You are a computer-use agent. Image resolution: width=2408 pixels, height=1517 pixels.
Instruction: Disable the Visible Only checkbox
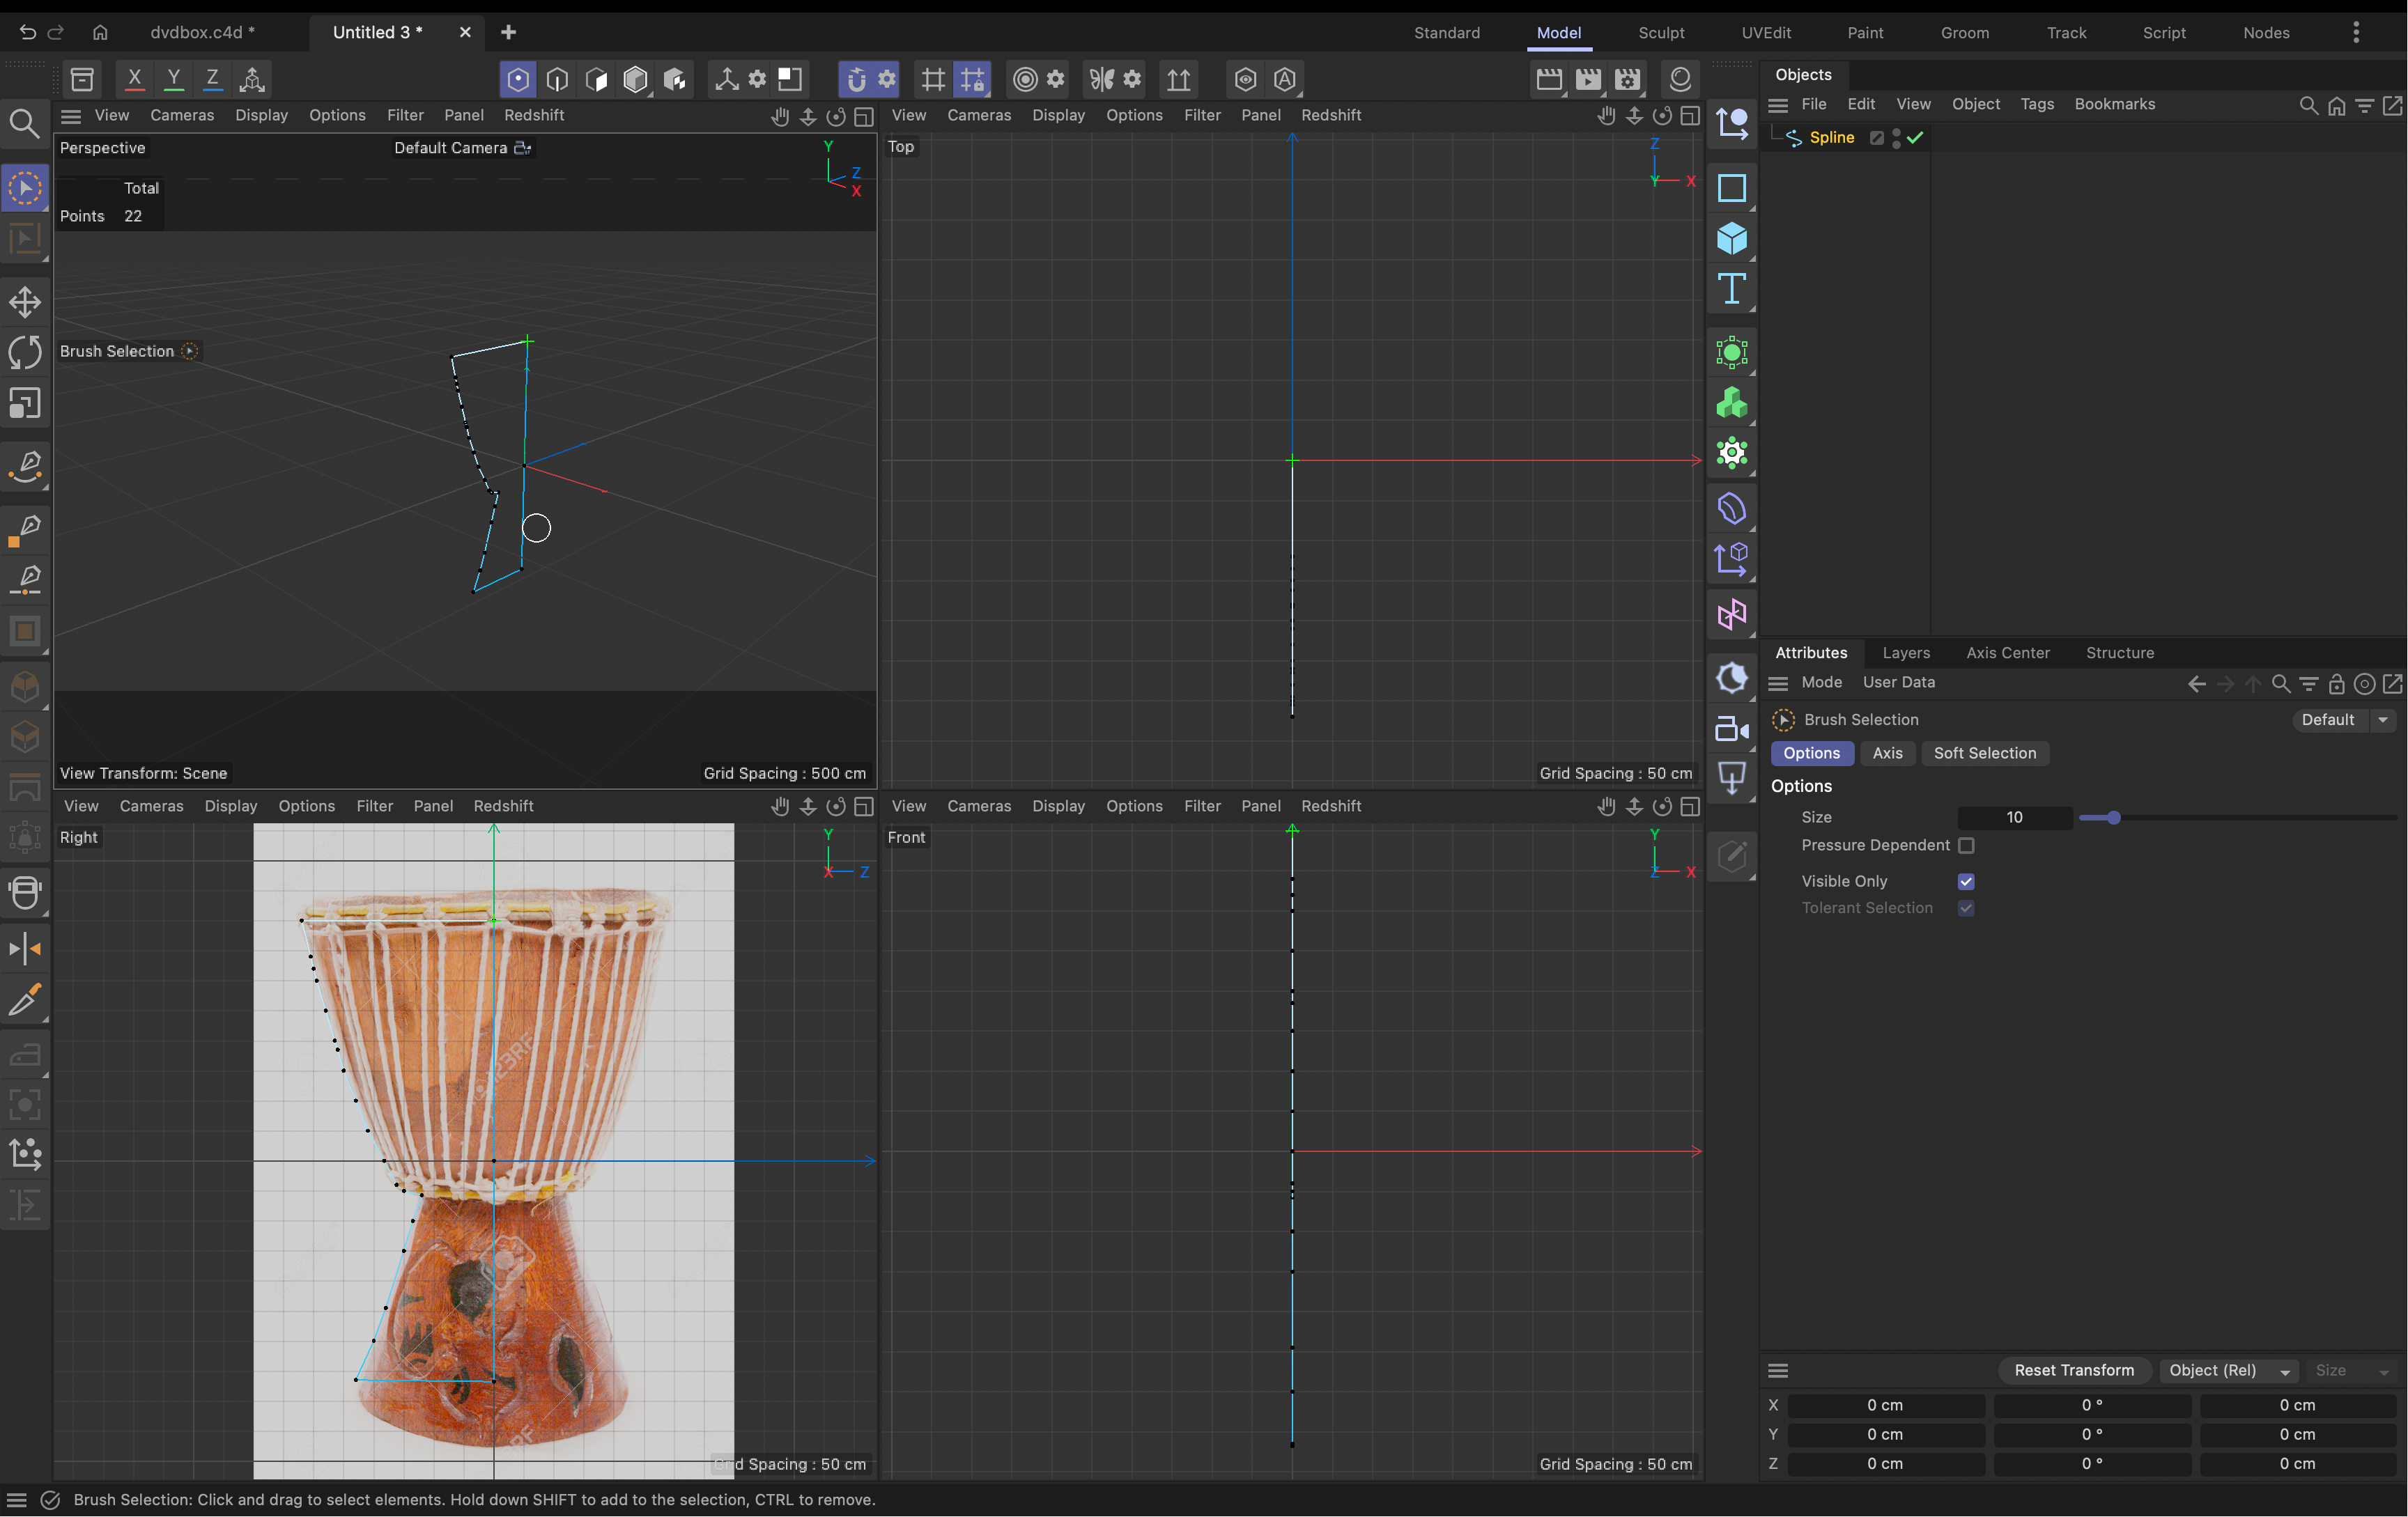tap(1966, 881)
